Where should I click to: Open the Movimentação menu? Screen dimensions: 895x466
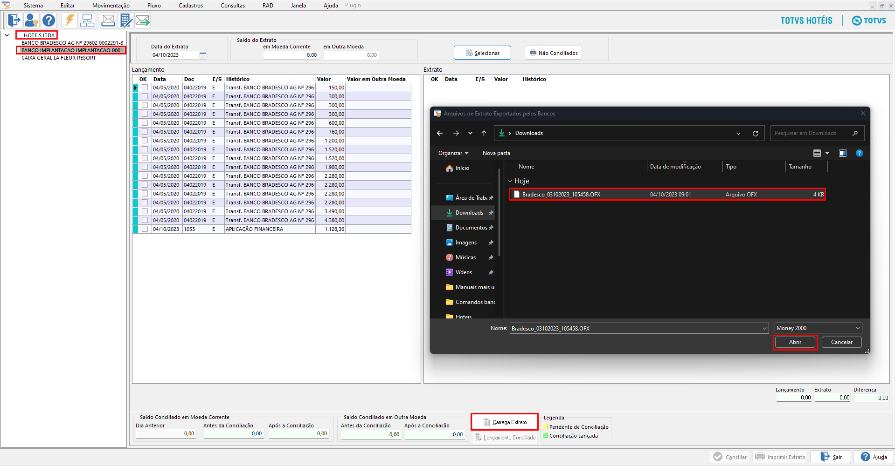[x=111, y=6]
